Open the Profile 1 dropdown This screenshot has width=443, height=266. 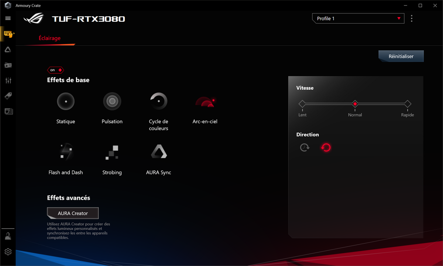(x=358, y=18)
